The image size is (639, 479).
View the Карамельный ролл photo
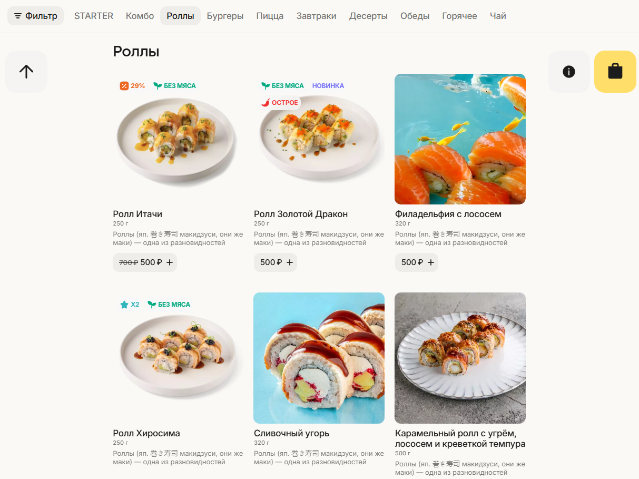pos(460,358)
